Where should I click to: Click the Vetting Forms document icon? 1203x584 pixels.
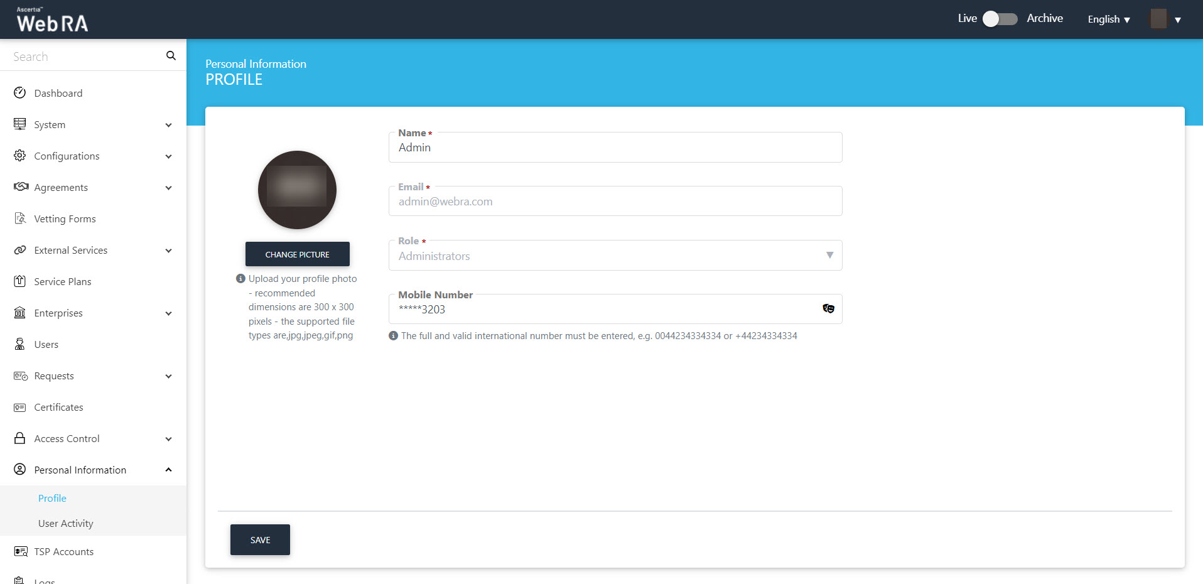pos(20,219)
